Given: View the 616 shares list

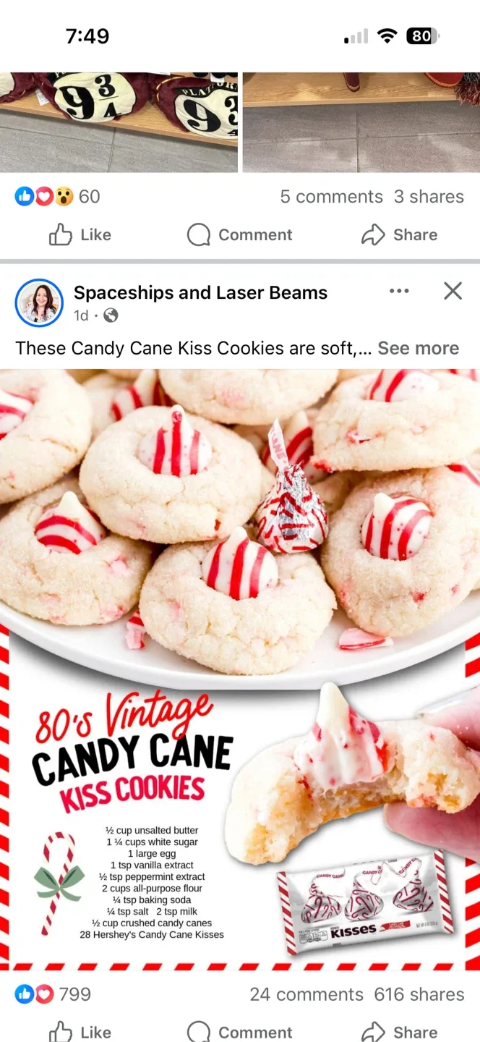Looking at the screenshot, I should click(x=419, y=994).
